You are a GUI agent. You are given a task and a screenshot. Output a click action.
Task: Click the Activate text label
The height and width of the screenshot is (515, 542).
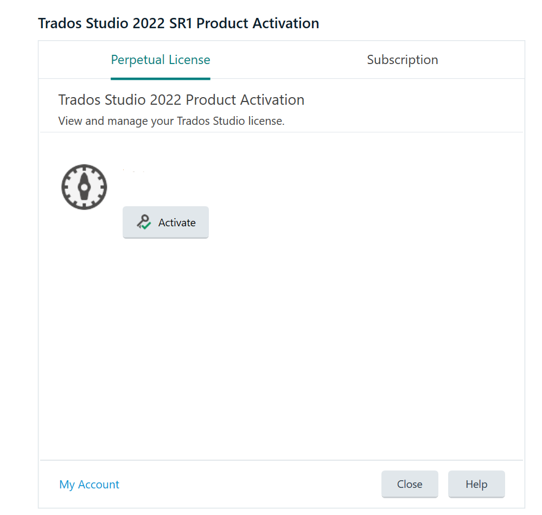(x=177, y=222)
